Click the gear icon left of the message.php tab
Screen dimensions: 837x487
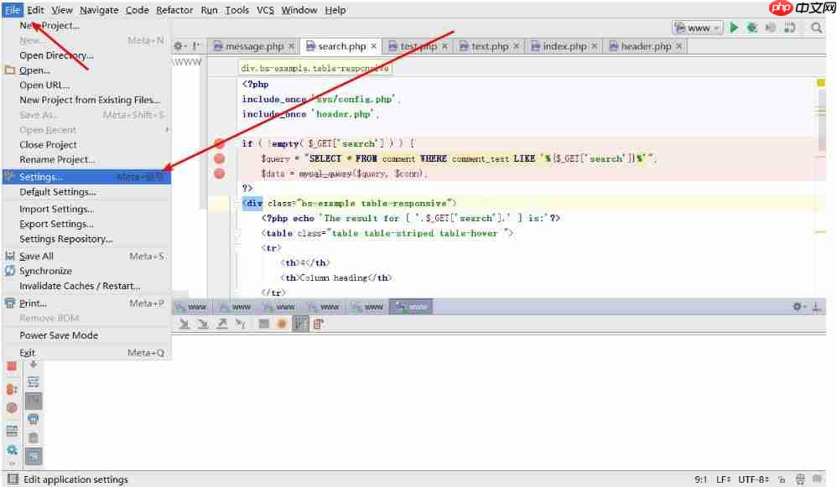pyautogui.click(x=179, y=46)
